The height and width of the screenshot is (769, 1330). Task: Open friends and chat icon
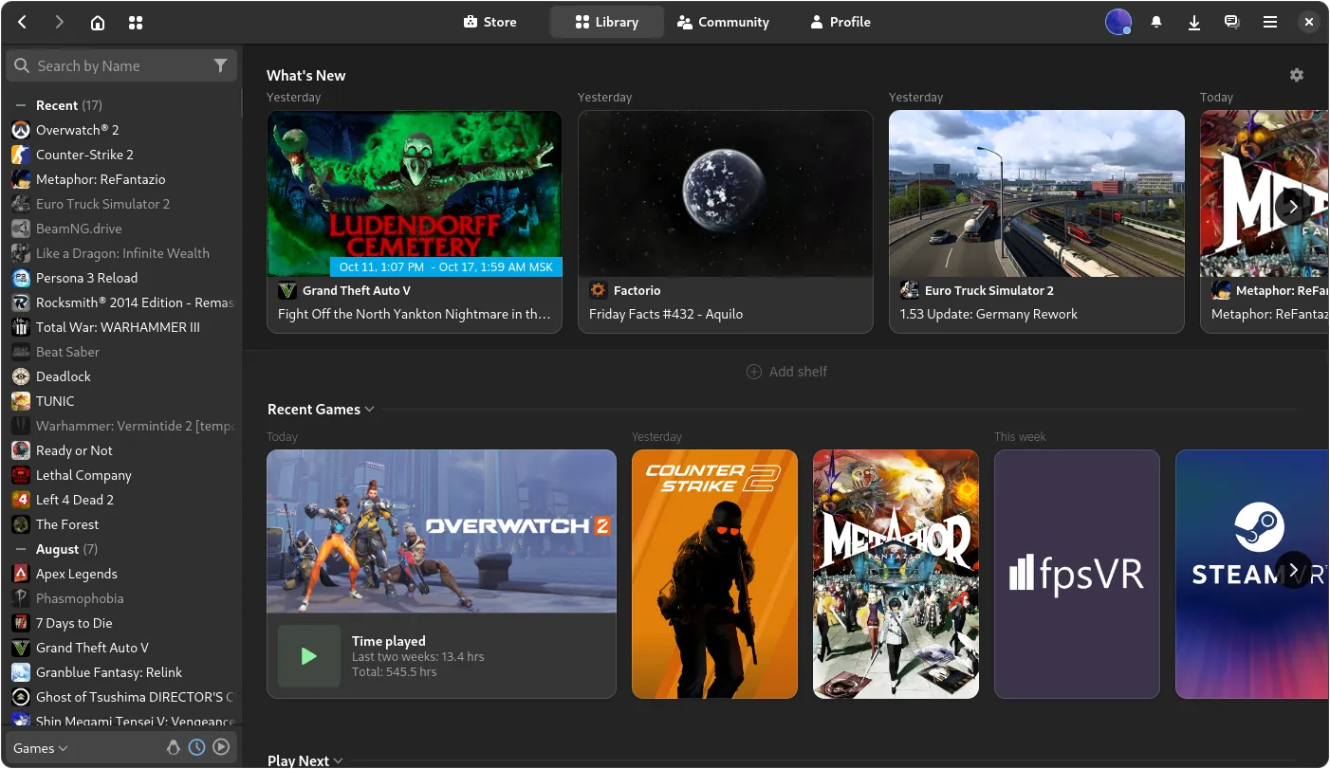(x=1231, y=22)
